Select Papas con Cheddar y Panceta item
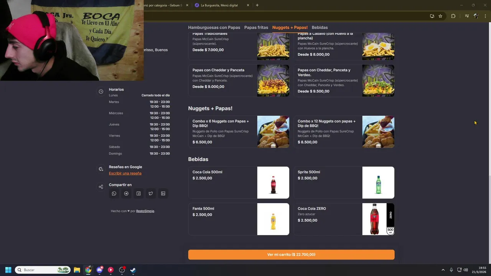This screenshot has height=276, width=491. [239, 80]
